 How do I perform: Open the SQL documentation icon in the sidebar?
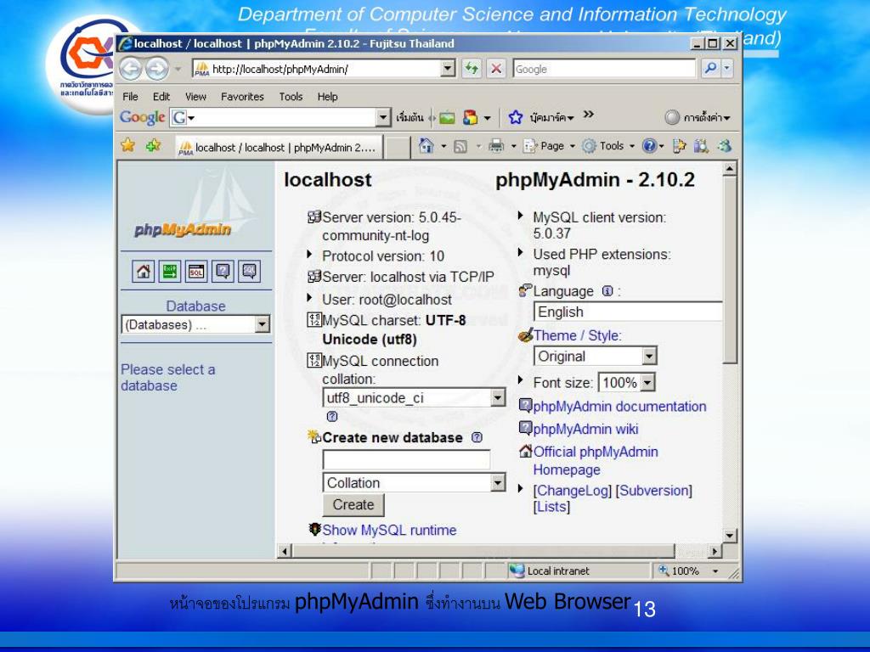coord(249,272)
